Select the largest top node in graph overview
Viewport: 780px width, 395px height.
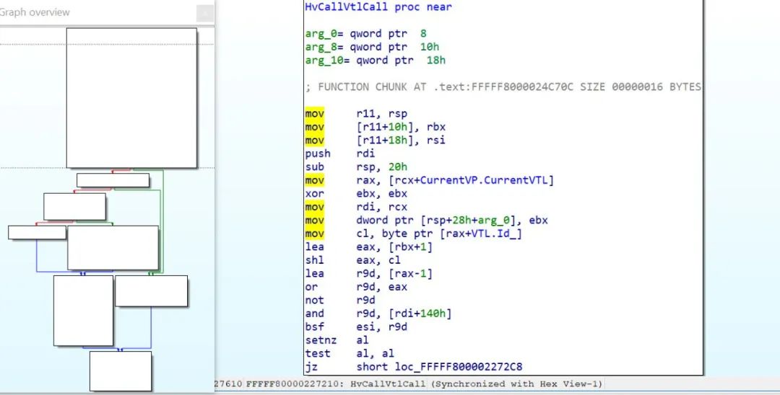click(131, 97)
